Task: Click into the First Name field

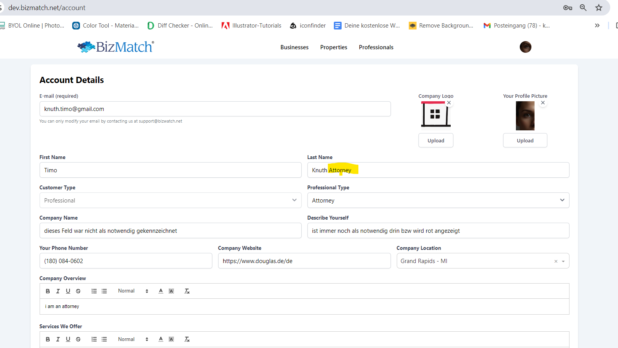Action: click(170, 170)
